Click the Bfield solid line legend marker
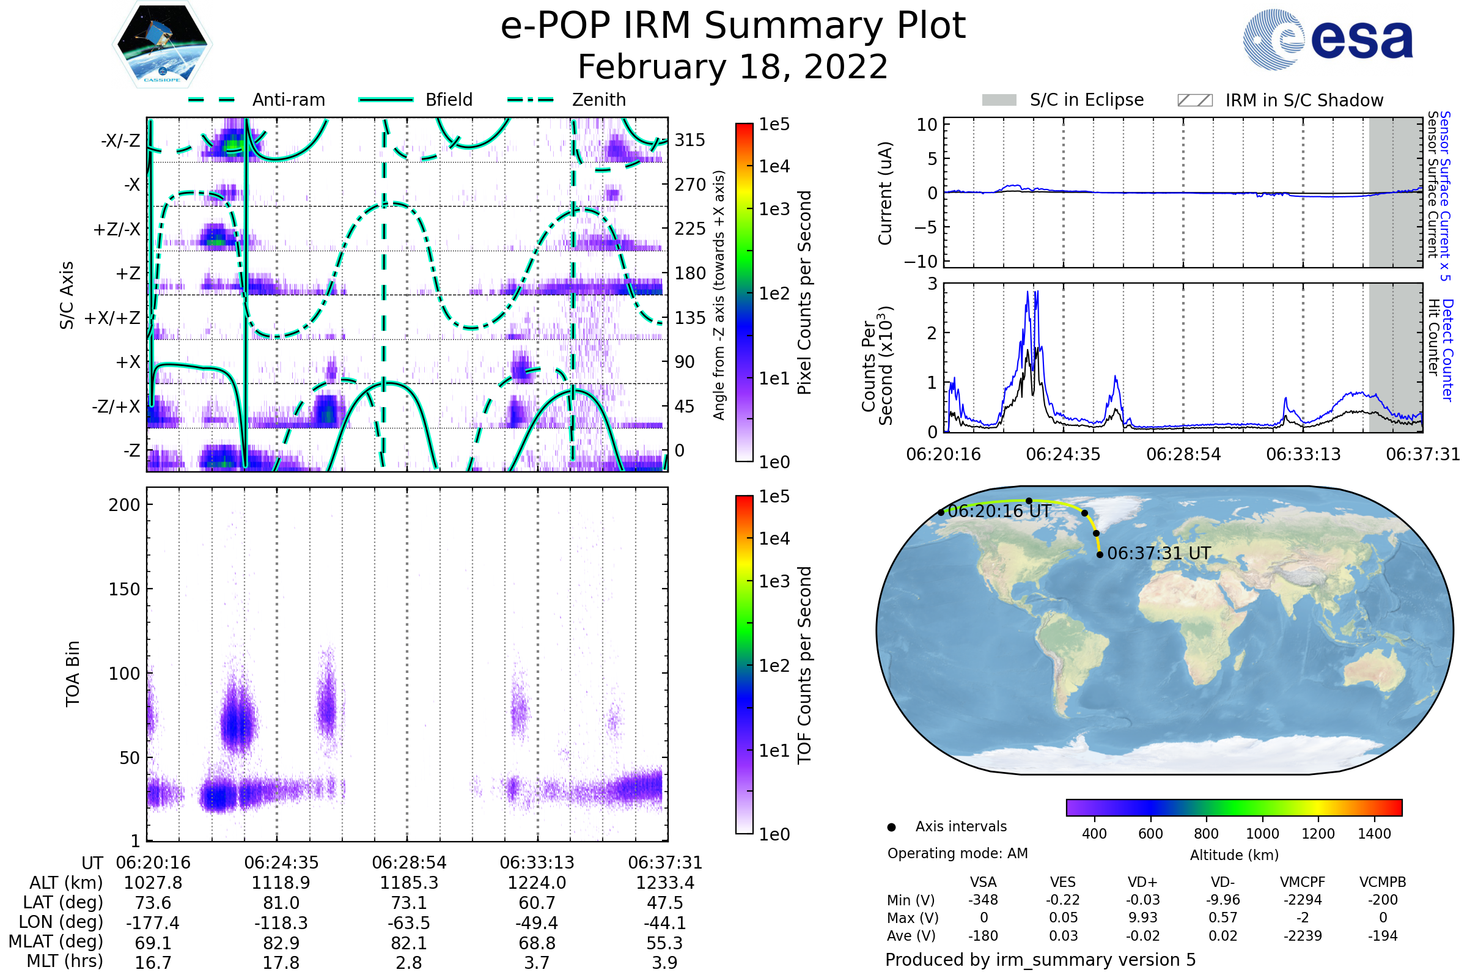This screenshot has width=1467, height=978. pyautogui.click(x=386, y=100)
